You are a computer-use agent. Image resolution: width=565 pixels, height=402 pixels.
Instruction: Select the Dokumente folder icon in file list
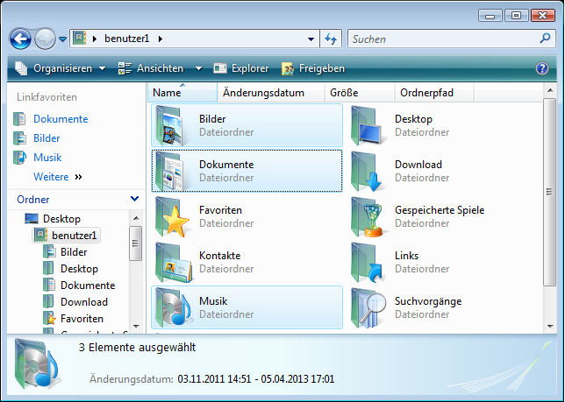169,171
